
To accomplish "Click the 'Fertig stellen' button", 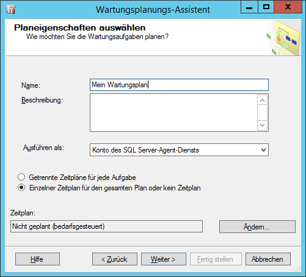I will pos(216,259).
